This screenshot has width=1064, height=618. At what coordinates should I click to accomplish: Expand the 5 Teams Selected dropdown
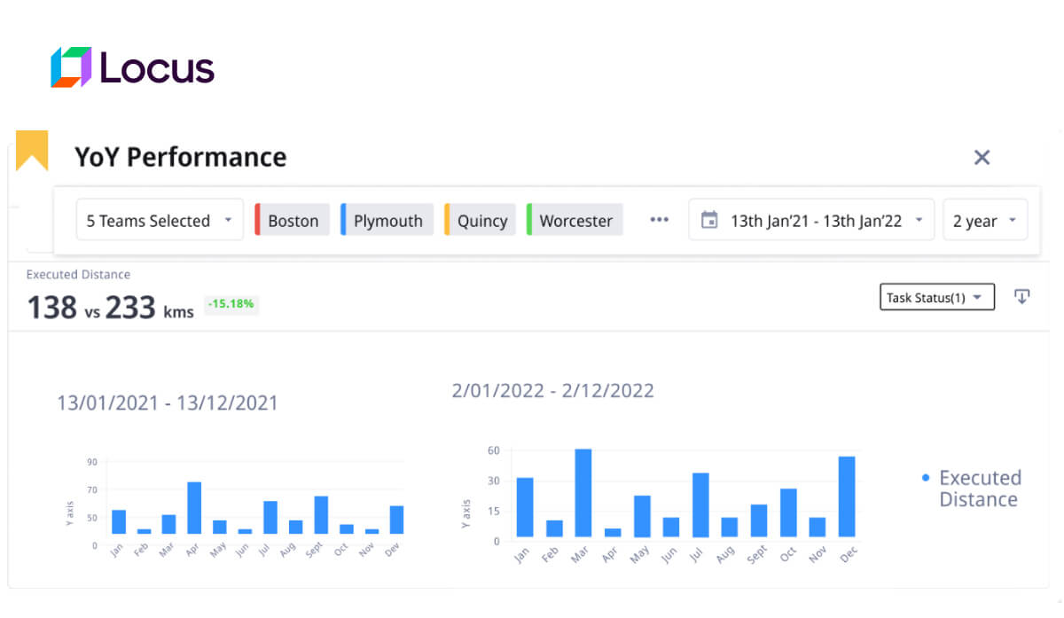[x=160, y=221]
